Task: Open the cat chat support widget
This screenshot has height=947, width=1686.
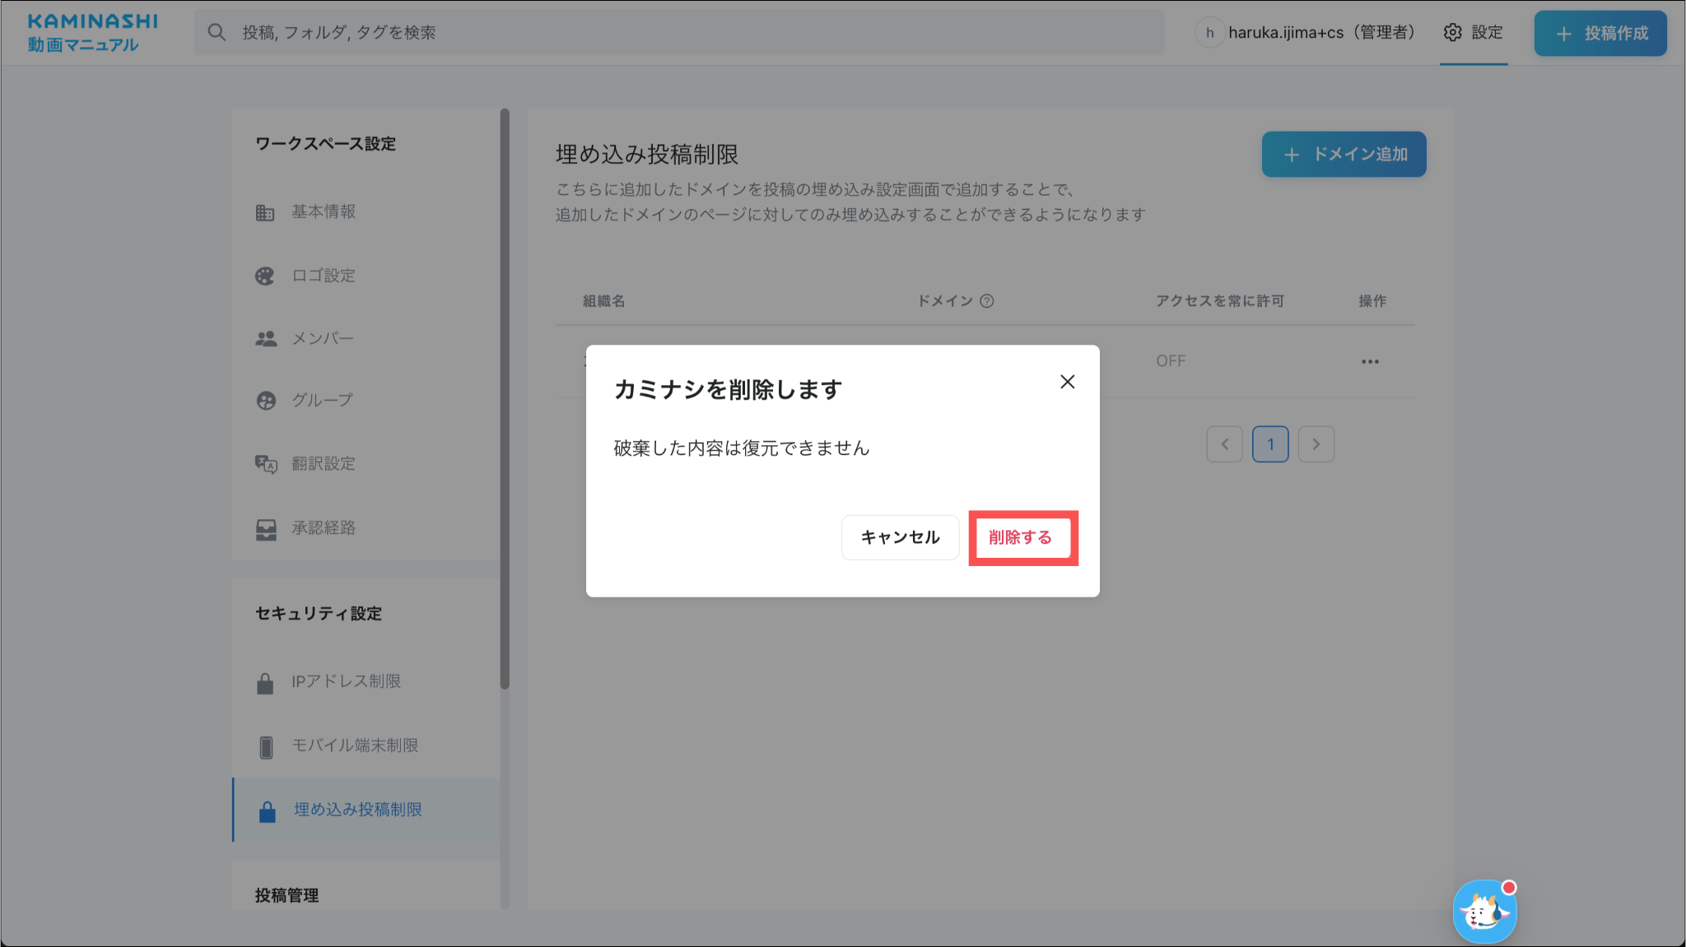Action: tap(1484, 912)
